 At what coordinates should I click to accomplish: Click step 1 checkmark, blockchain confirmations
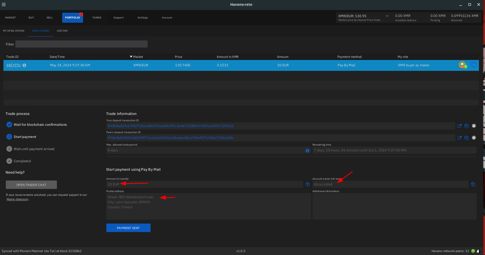click(9, 124)
